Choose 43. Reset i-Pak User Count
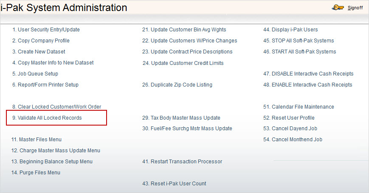The image size is (369, 193). point(174,184)
